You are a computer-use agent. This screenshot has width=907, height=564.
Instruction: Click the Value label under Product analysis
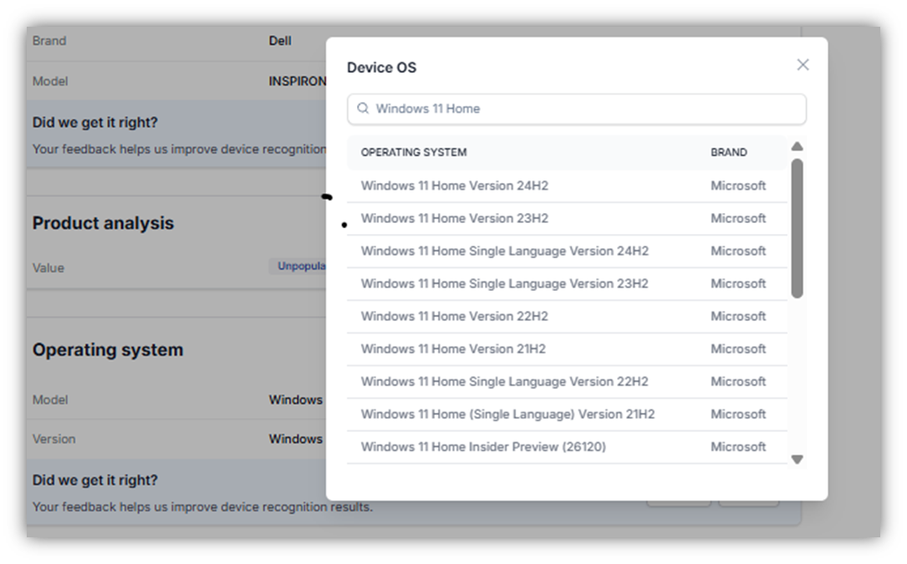(x=48, y=268)
